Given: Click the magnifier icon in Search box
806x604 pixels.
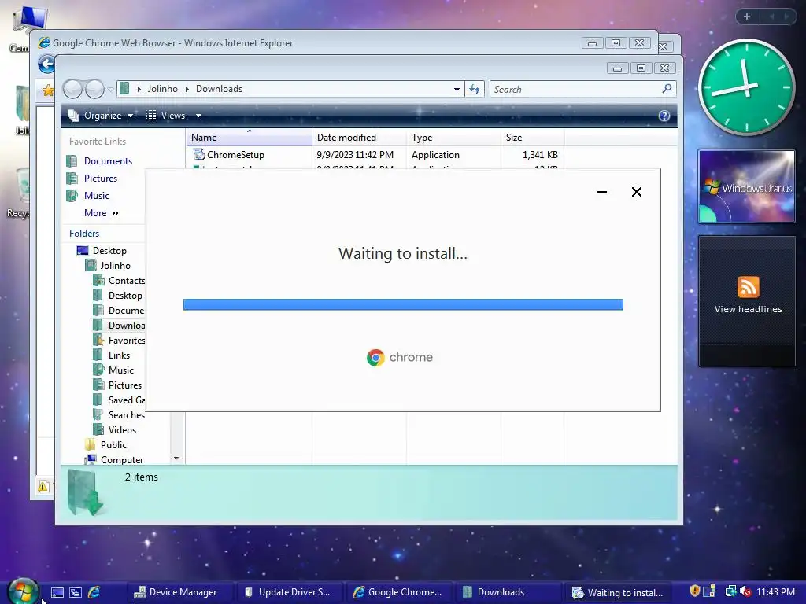Looking at the screenshot, I should click(667, 89).
